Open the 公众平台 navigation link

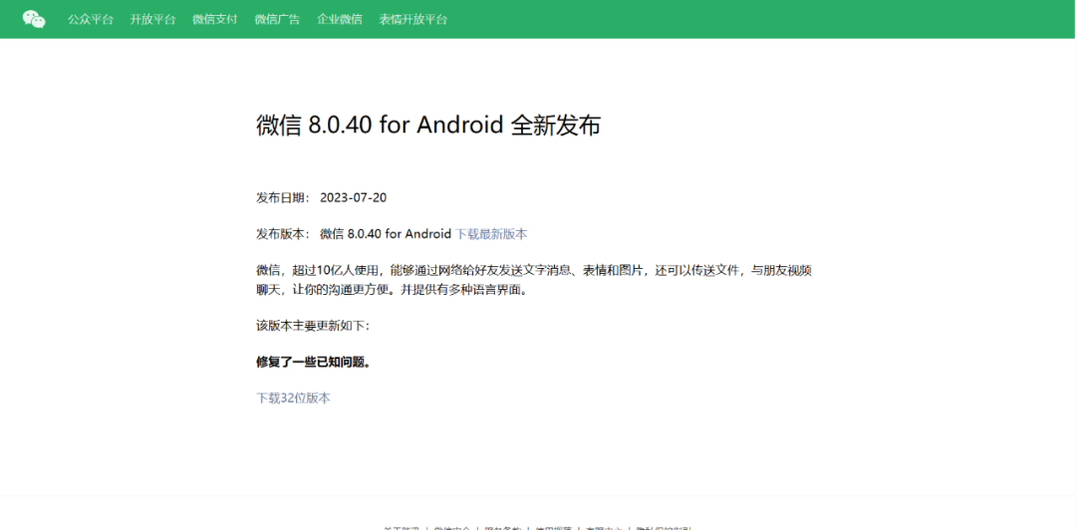(90, 19)
